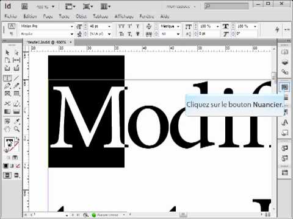
Task: Switch to Paragraph formatting controls
Action: coord(12,34)
